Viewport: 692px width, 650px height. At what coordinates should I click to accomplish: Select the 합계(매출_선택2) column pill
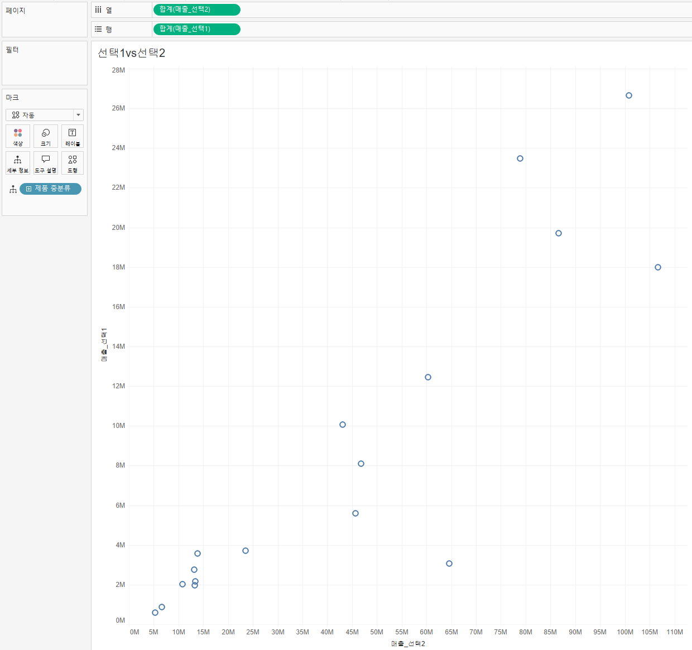click(197, 9)
